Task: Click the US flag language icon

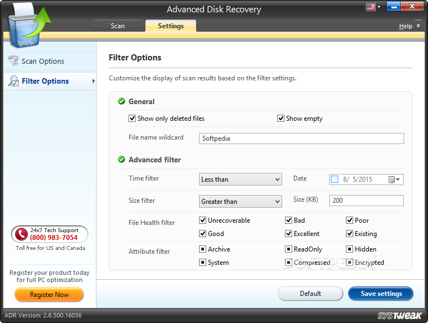Action: pyautogui.click(x=370, y=7)
